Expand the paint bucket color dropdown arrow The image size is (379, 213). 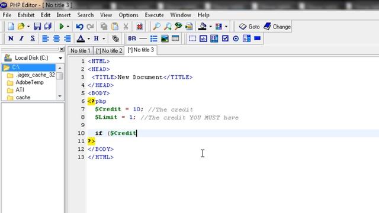tap(210, 27)
